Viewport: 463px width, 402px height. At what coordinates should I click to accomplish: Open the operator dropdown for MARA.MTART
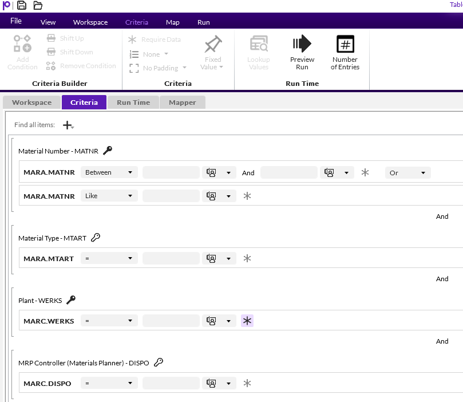(x=109, y=258)
